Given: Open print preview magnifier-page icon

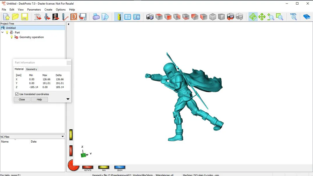Looking at the screenshot, I should 105,17.
